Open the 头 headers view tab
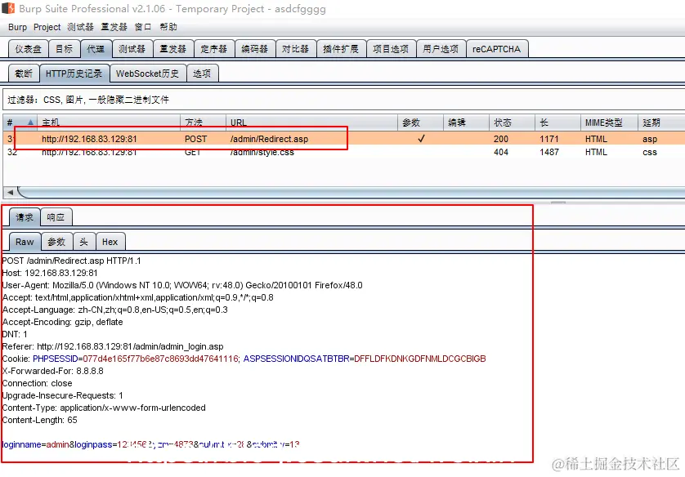Image resolution: width=685 pixels, height=477 pixels. pos(84,241)
